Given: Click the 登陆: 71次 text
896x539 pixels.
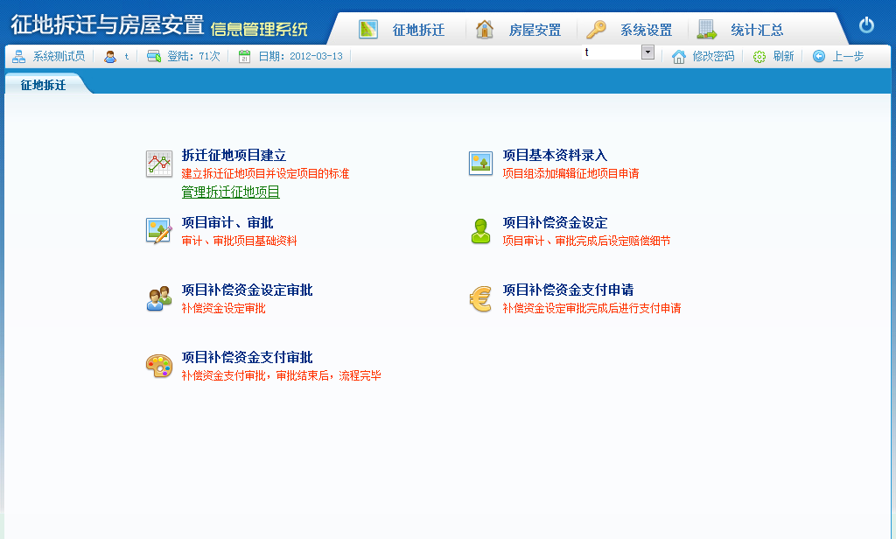Looking at the screenshot, I should [193, 56].
